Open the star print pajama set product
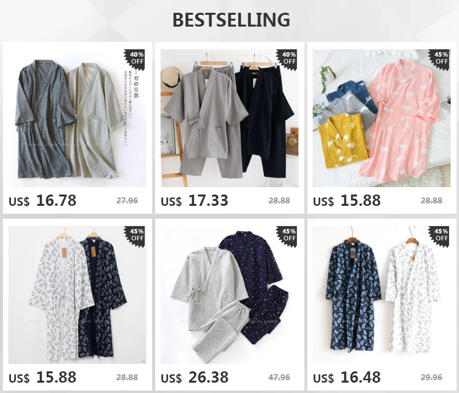Viewport: 459px width, 393px height. tap(229, 295)
